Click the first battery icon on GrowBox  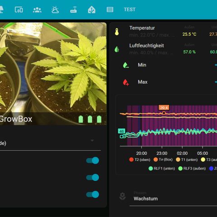(81, 119)
